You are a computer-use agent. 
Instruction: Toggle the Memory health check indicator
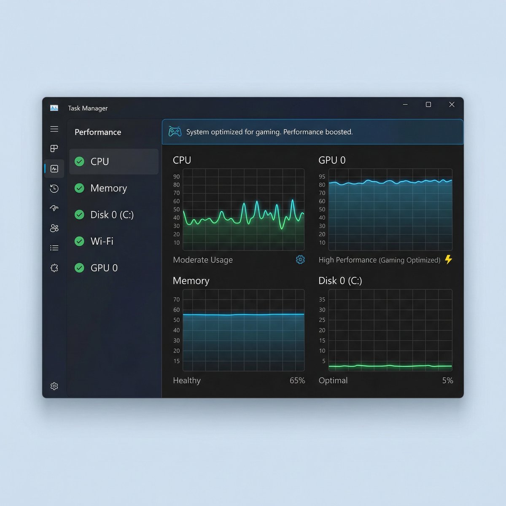pyautogui.click(x=79, y=188)
